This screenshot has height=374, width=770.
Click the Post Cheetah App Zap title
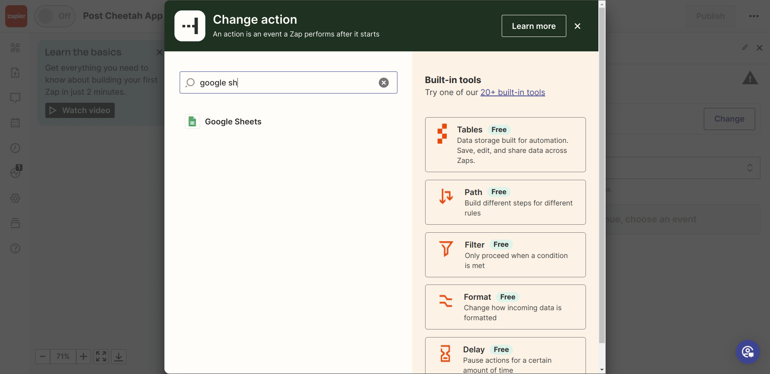[123, 16]
